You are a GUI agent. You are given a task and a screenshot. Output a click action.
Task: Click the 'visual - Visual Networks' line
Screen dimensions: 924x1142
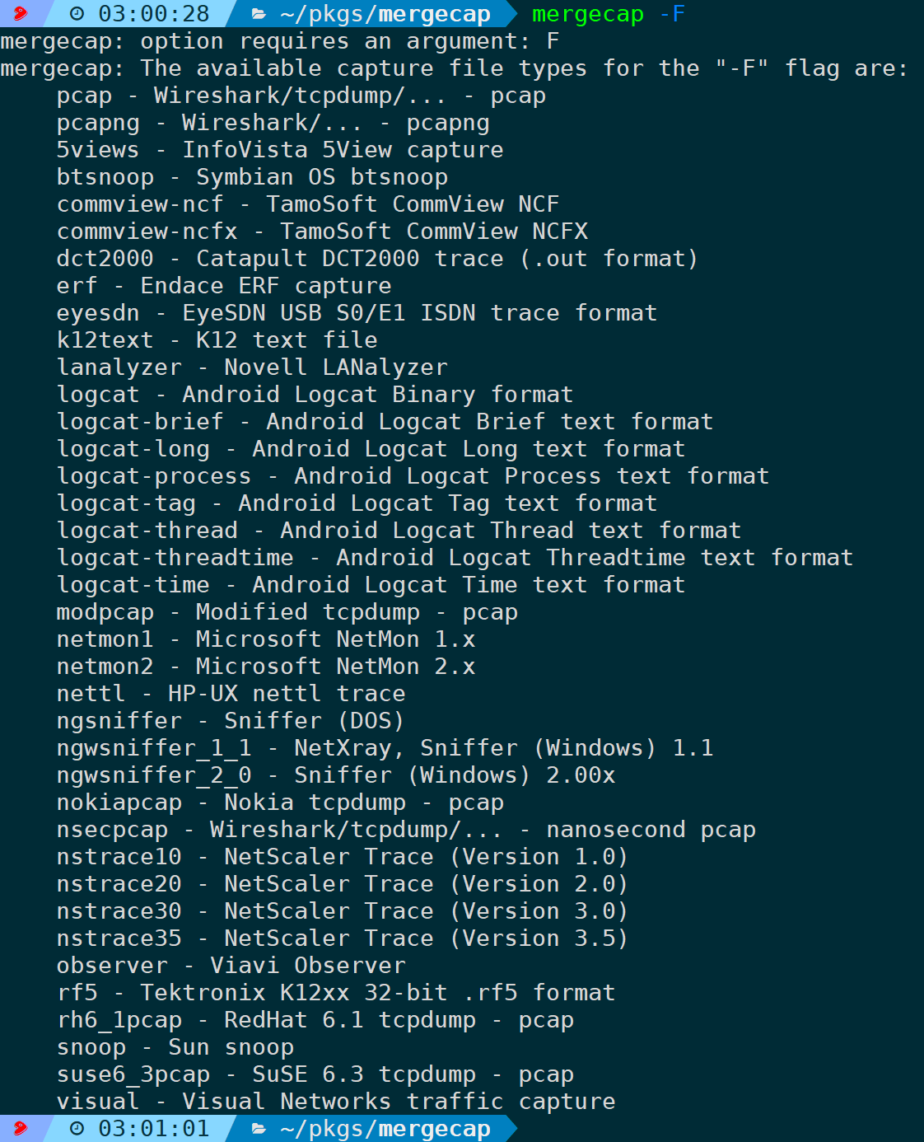pyautogui.click(x=336, y=1102)
